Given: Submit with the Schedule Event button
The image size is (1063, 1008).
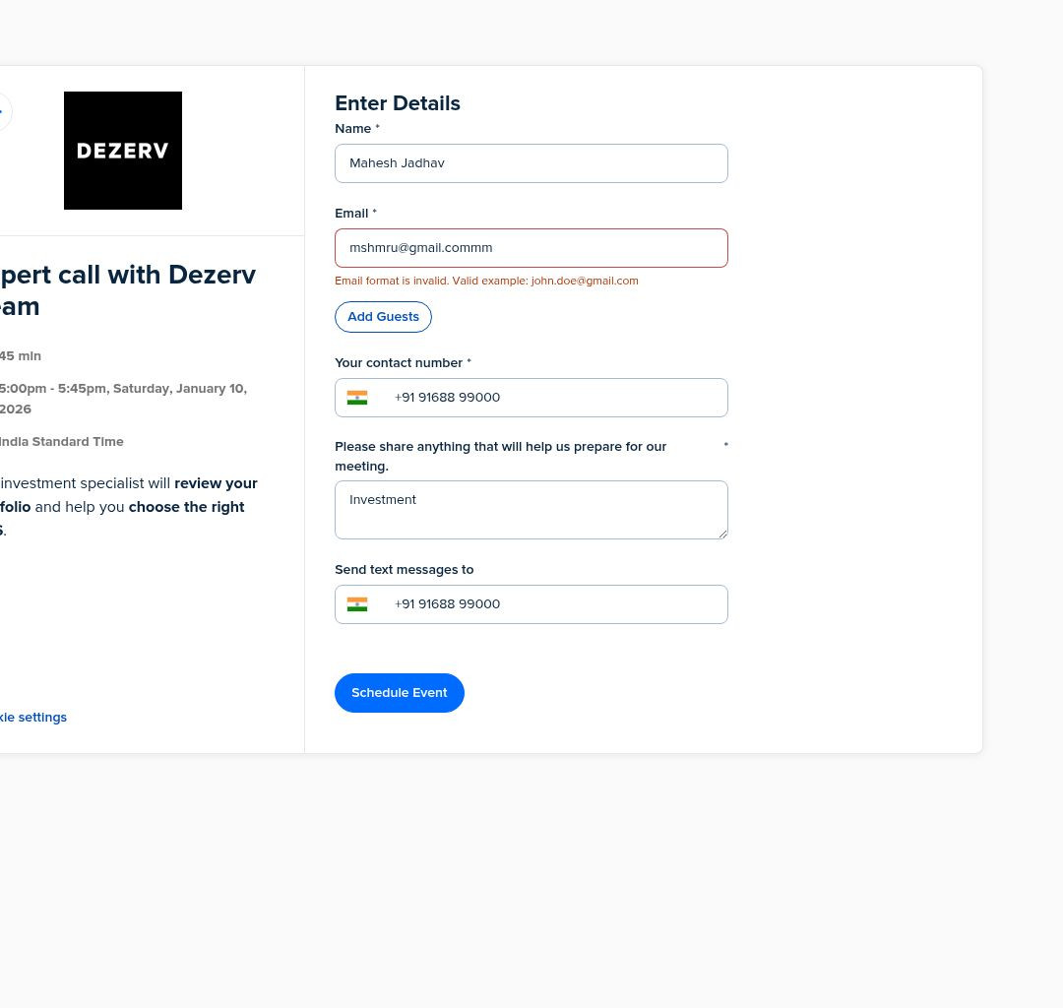Looking at the screenshot, I should coord(400,693).
